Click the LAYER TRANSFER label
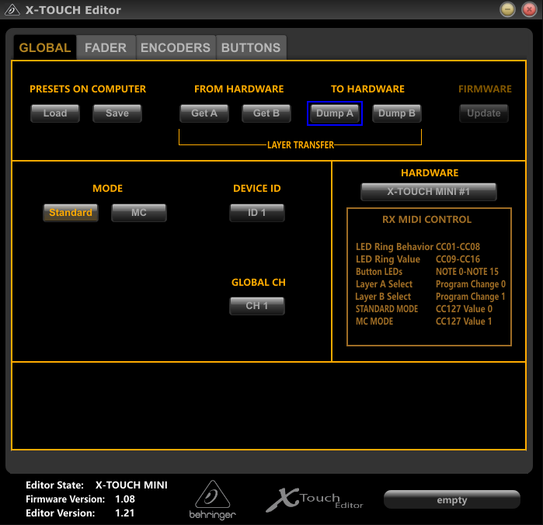543x525 pixels. (301, 144)
